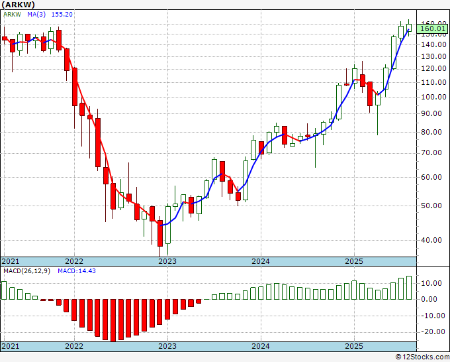
Task: Click the MACD(26,12,9) indicator label
Action: tap(26, 271)
